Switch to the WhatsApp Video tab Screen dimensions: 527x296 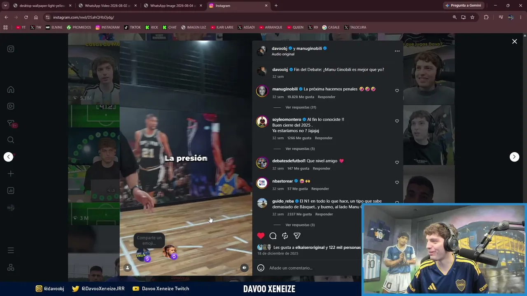pyautogui.click(x=108, y=6)
